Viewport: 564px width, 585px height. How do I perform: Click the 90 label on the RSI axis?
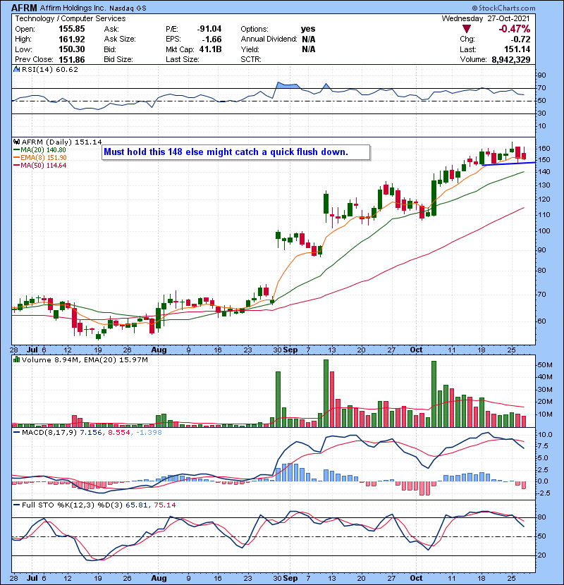pos(541,75)
